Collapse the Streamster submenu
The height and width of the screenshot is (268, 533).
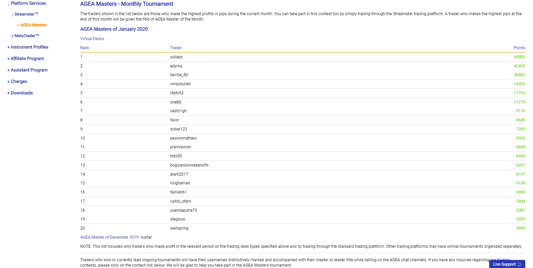pyautogui.click(x=26, y=14)
